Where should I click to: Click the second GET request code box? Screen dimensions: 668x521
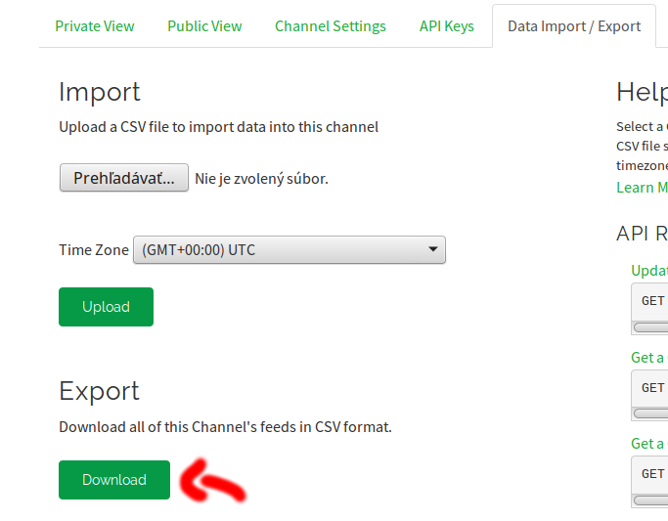pyautogui.click(x=649, y=388)
